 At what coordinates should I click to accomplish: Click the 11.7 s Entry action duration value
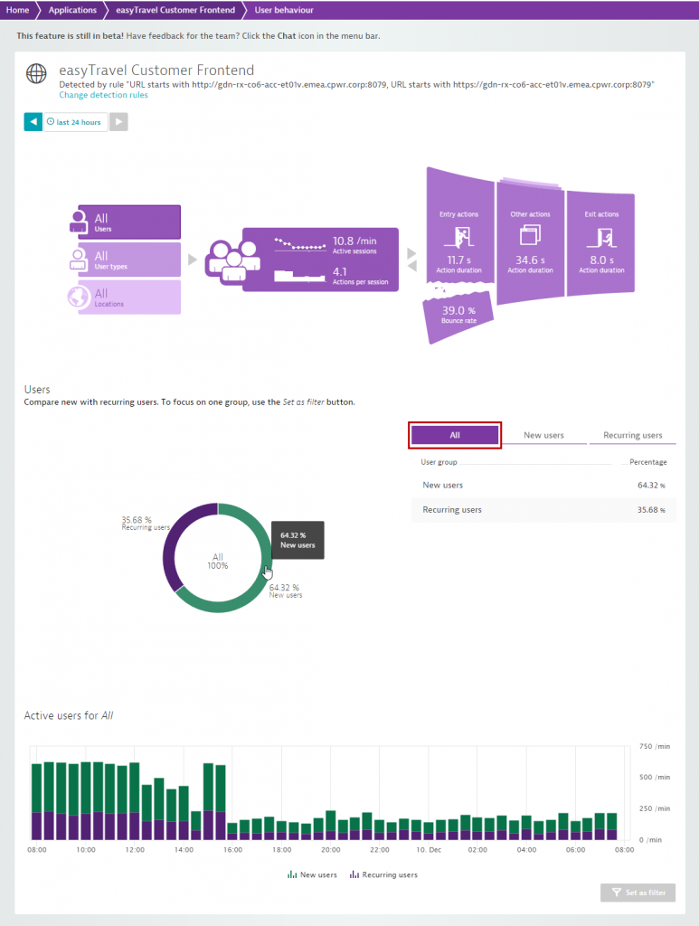[x=458, y=260]
